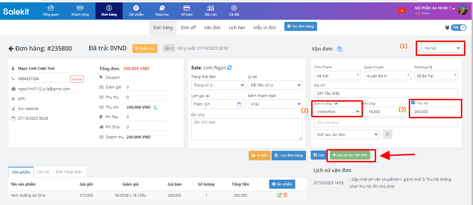Click the orange Phiếu thu button
473x205 pixels.
144,49
